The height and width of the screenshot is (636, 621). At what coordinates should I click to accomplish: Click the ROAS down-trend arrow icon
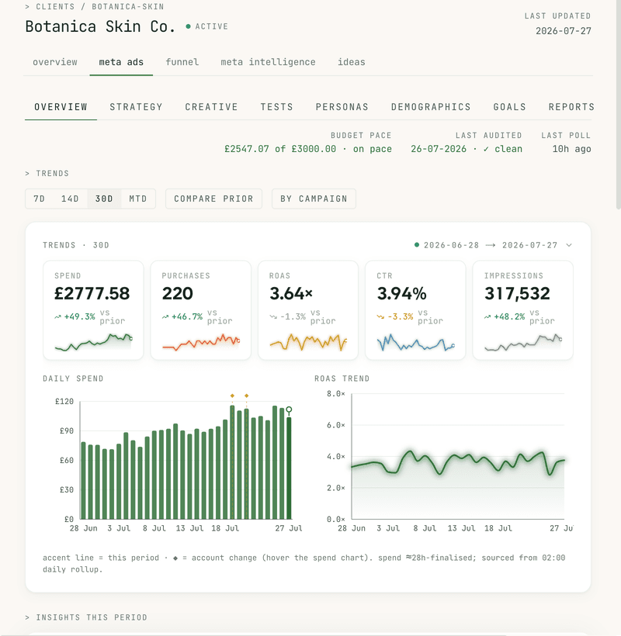click(272, 316)
